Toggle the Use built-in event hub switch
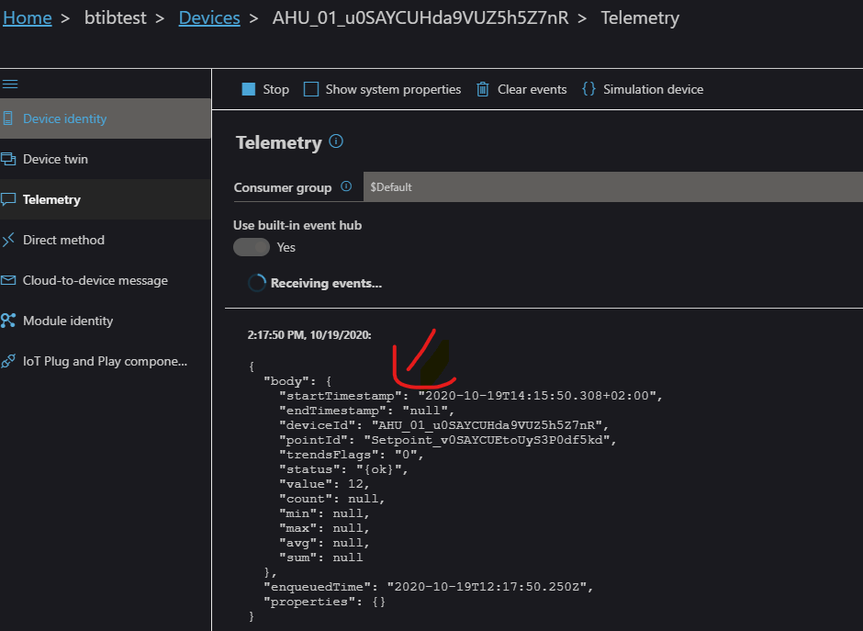Screen dimensions: 863x631 pyautogui.click(x=252, y=247)
